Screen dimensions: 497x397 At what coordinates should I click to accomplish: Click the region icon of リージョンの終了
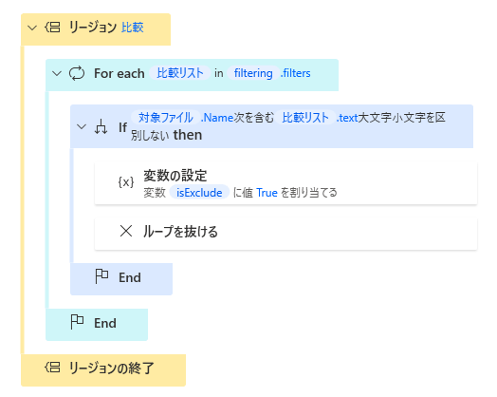pos(52,368)
